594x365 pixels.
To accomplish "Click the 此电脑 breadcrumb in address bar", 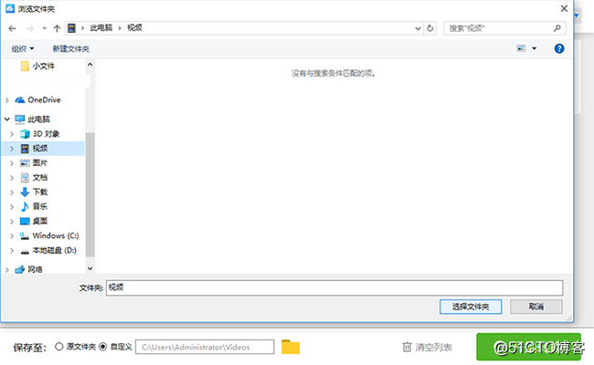I will click(x=101, y=28).
